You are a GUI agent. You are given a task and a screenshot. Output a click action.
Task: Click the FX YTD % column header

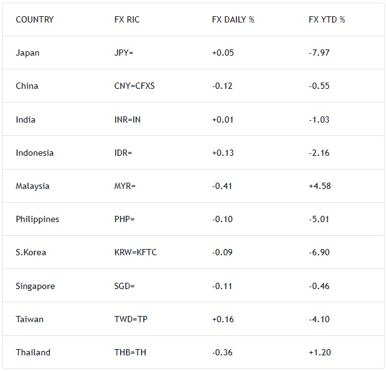327,19
